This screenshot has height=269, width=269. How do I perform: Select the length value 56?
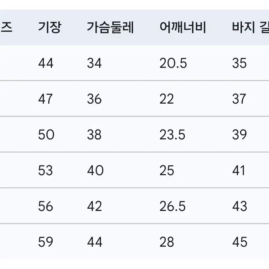point(46,206)
